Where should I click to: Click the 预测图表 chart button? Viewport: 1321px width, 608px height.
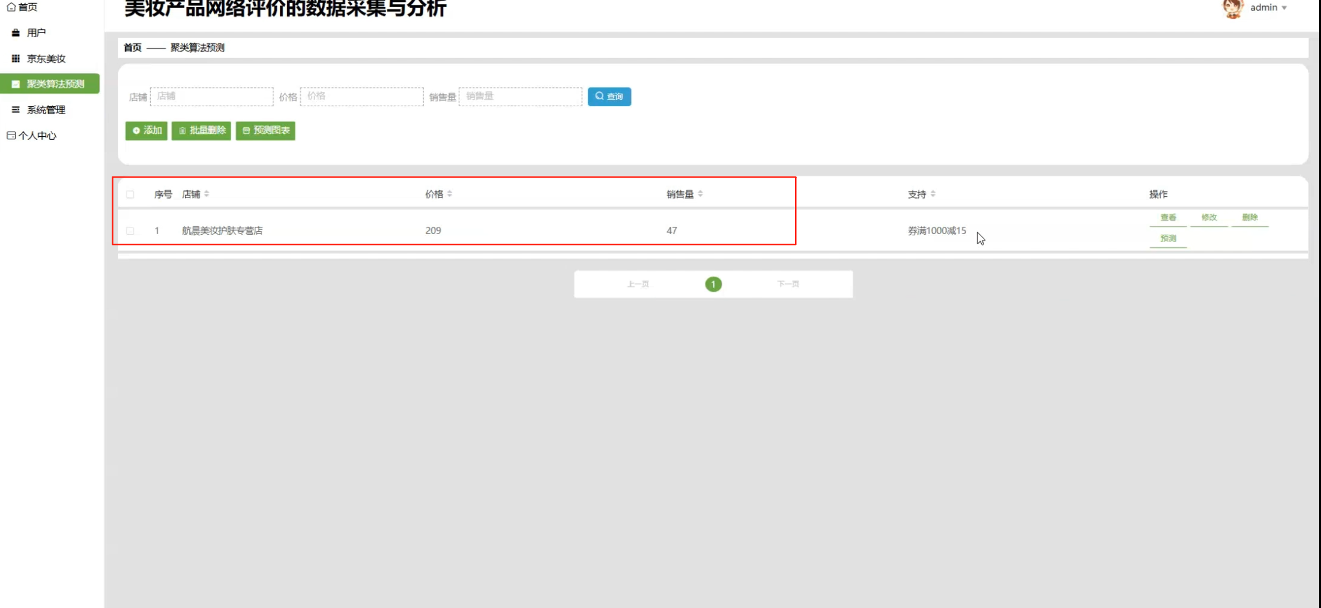[x=265, y=130]
